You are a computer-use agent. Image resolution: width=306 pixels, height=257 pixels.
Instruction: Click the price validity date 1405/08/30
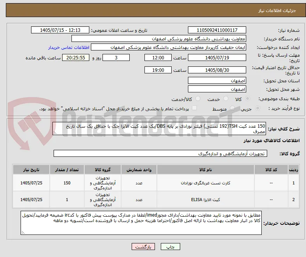[217, 70]
